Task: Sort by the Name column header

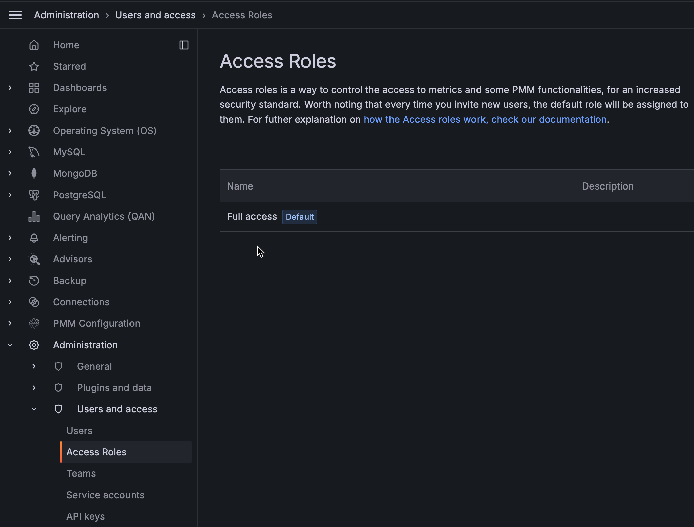Action: click(240, 186)
